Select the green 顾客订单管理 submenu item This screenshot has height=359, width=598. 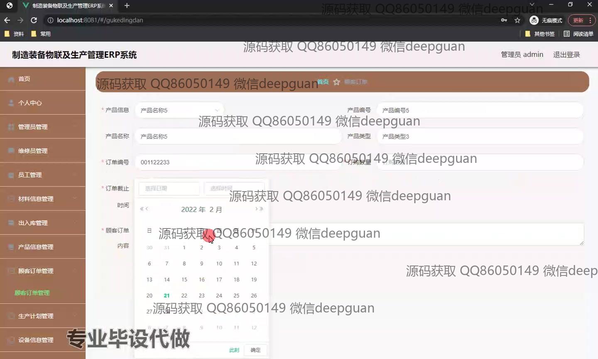point(32,293)
